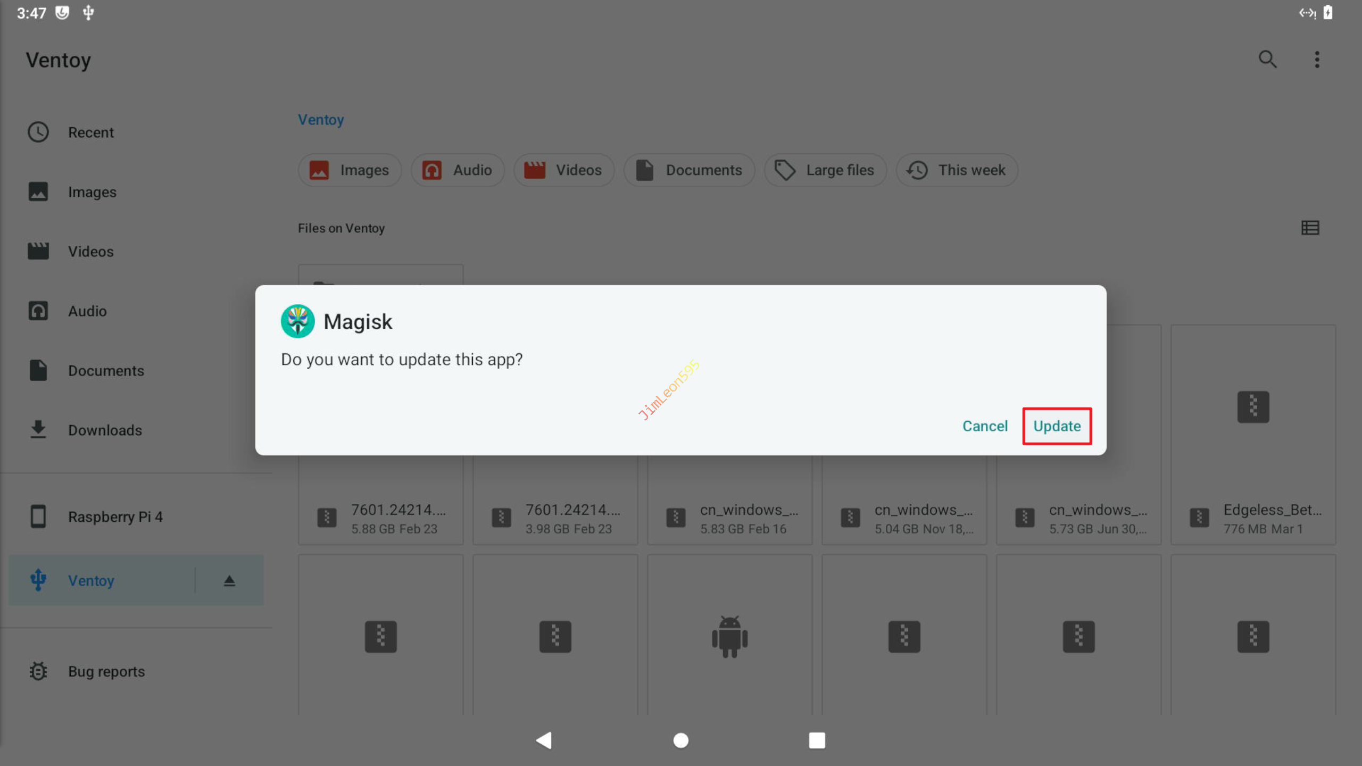
Task: Toggle the Audio filter chip
Action: point(458,170)
